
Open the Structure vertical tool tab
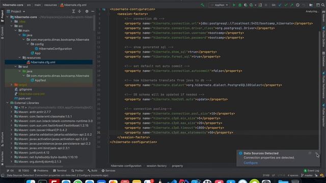pyautogui.click(x=2, y=139)
